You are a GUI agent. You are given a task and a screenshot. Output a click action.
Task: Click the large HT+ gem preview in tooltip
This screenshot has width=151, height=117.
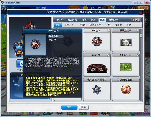pos(35,44)
